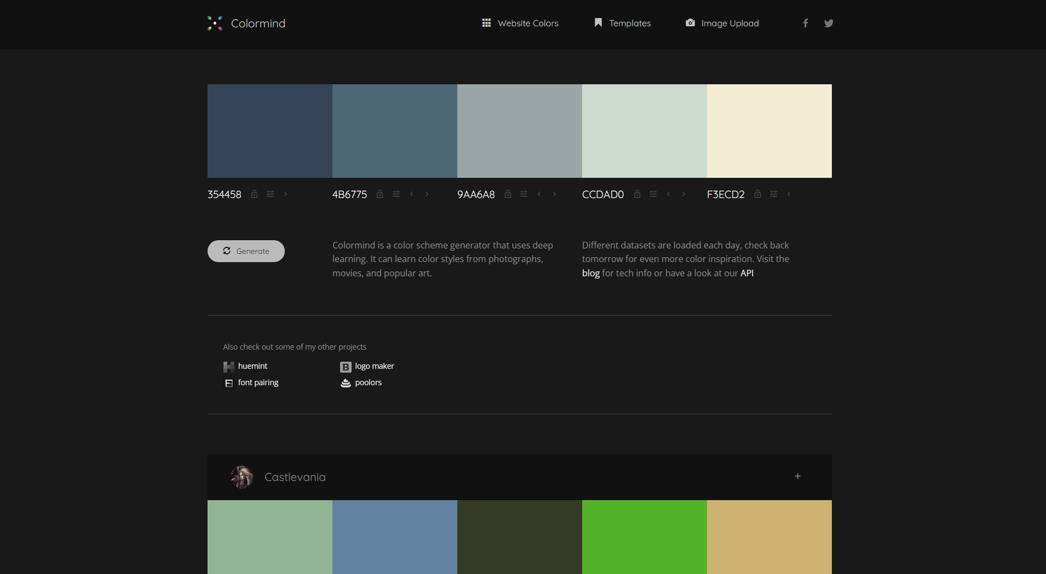Select the bright green Castlevania swatch
Image resolution: width=1046 pixels, height=574 pixels.
[644, 536]
